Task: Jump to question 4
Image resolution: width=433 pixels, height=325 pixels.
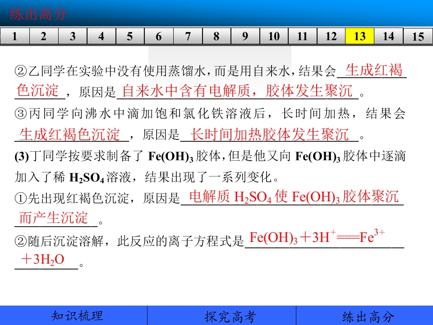Action: [101, 36]
